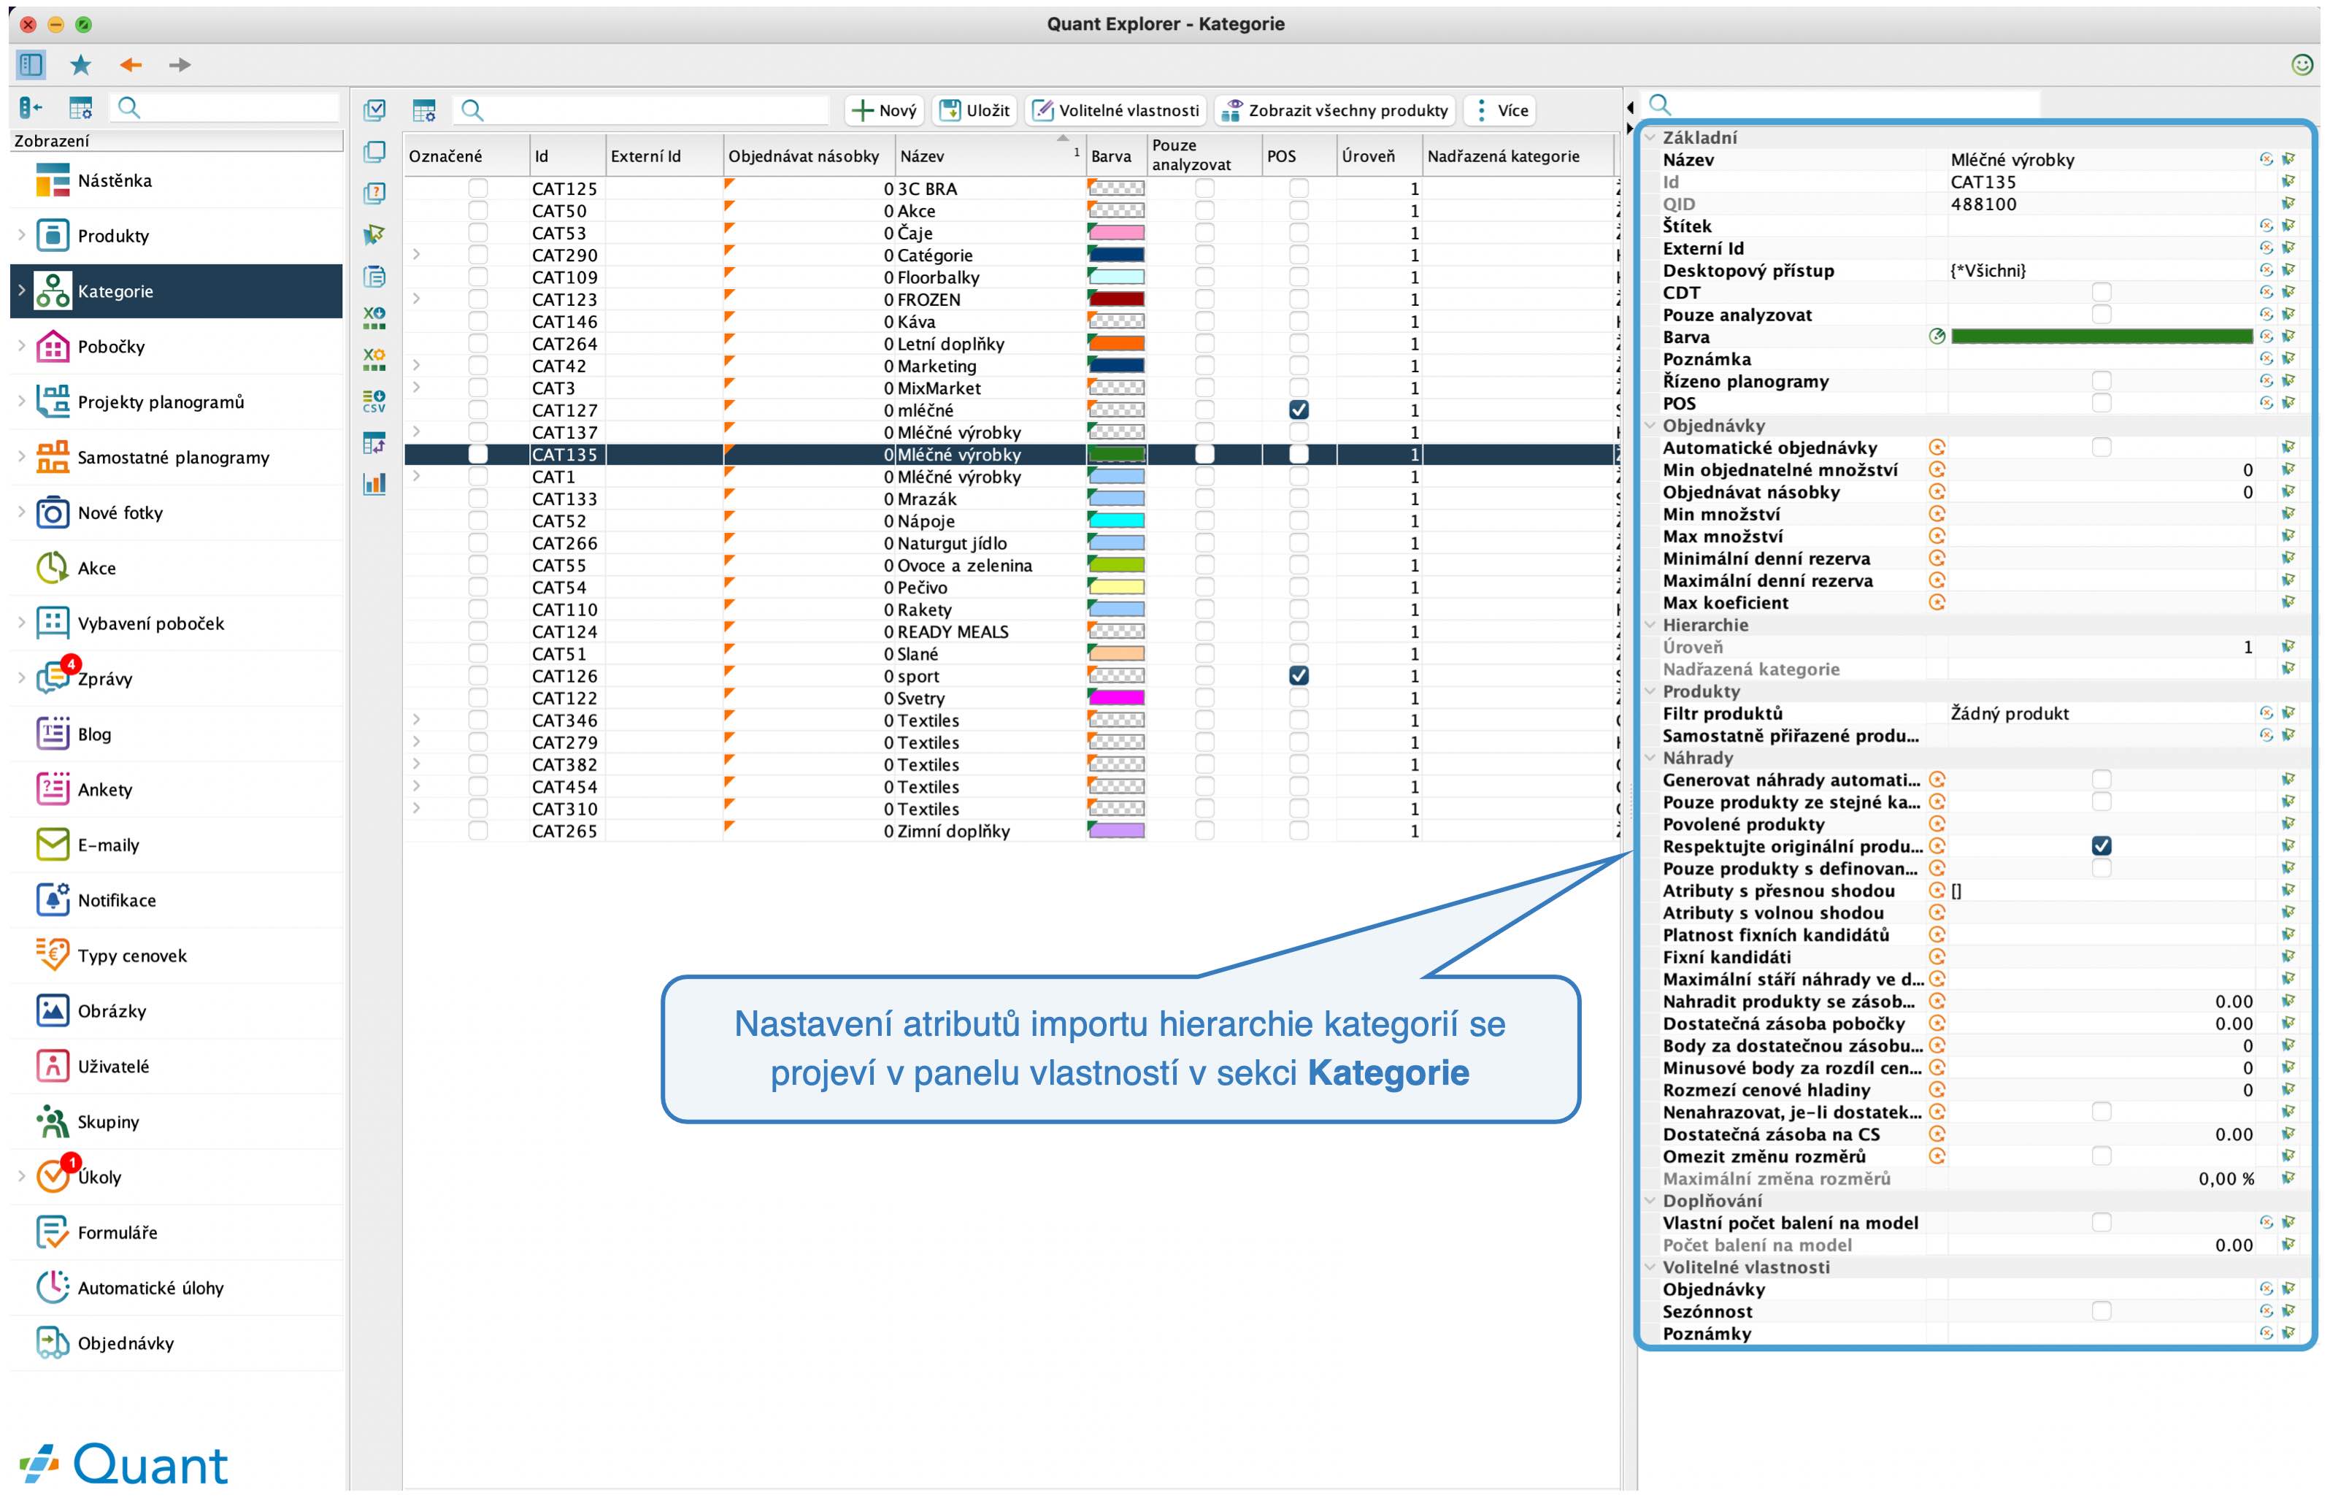Screen dimensions: 2330x1498
Task: Click the properties panel search magnifier icon
Action: (x=1660, y=104)
